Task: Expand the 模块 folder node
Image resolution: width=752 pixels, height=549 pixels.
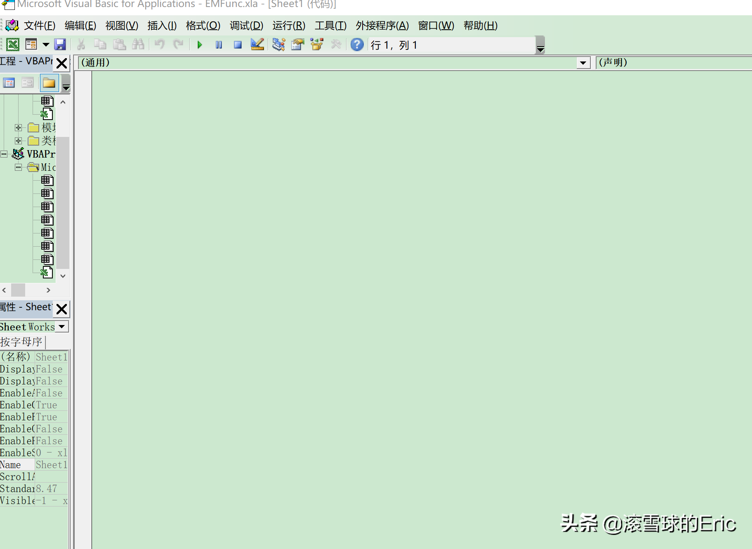Action: pyautogui.click(x=18, y=127)
